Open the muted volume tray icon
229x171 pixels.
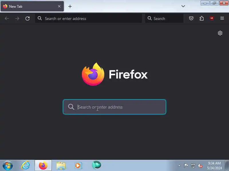tap(200, 166)
